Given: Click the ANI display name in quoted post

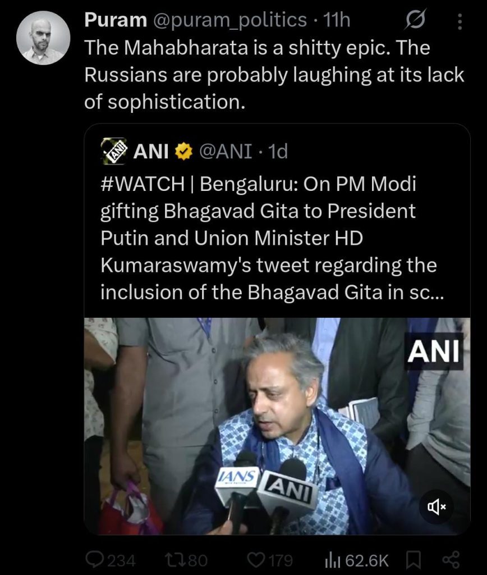Looking at the screenshot, I should click(x=151, y=152).
